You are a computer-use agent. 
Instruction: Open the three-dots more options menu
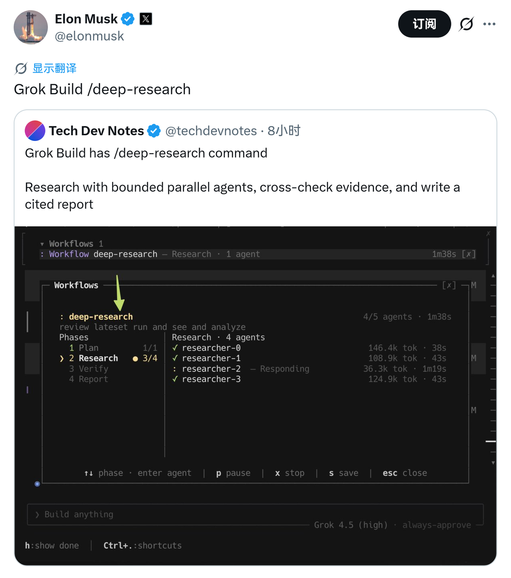(x=489, y=24)
